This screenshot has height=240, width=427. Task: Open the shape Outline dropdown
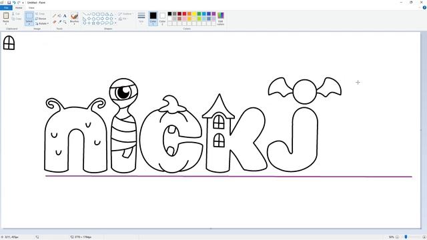point(126,13)
